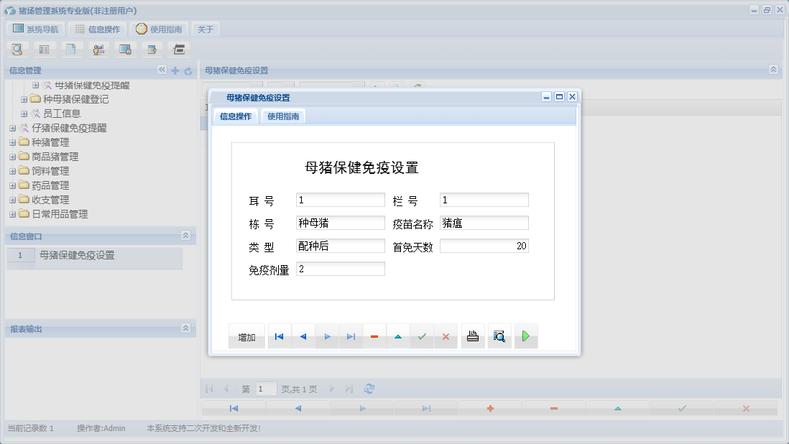789x444 pixels.
Task: Select the 收支管理 tree label
Action: (50, 200)
